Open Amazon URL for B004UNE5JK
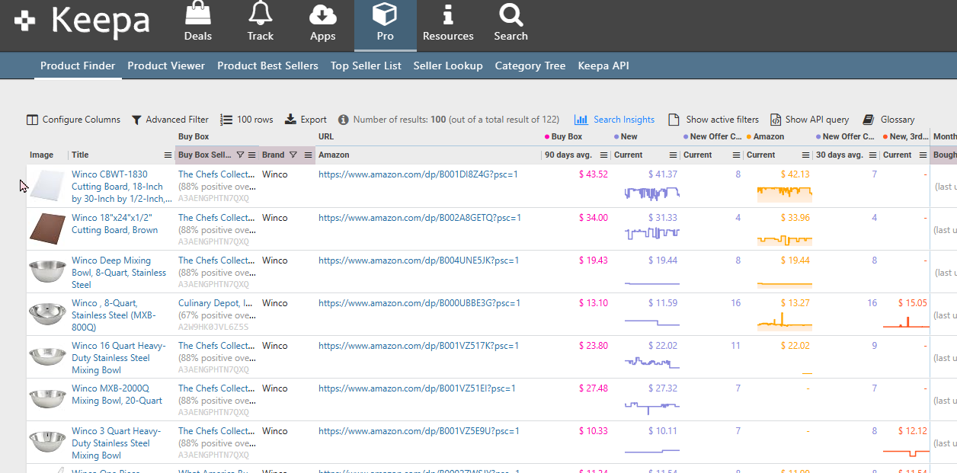 point(419,260)
